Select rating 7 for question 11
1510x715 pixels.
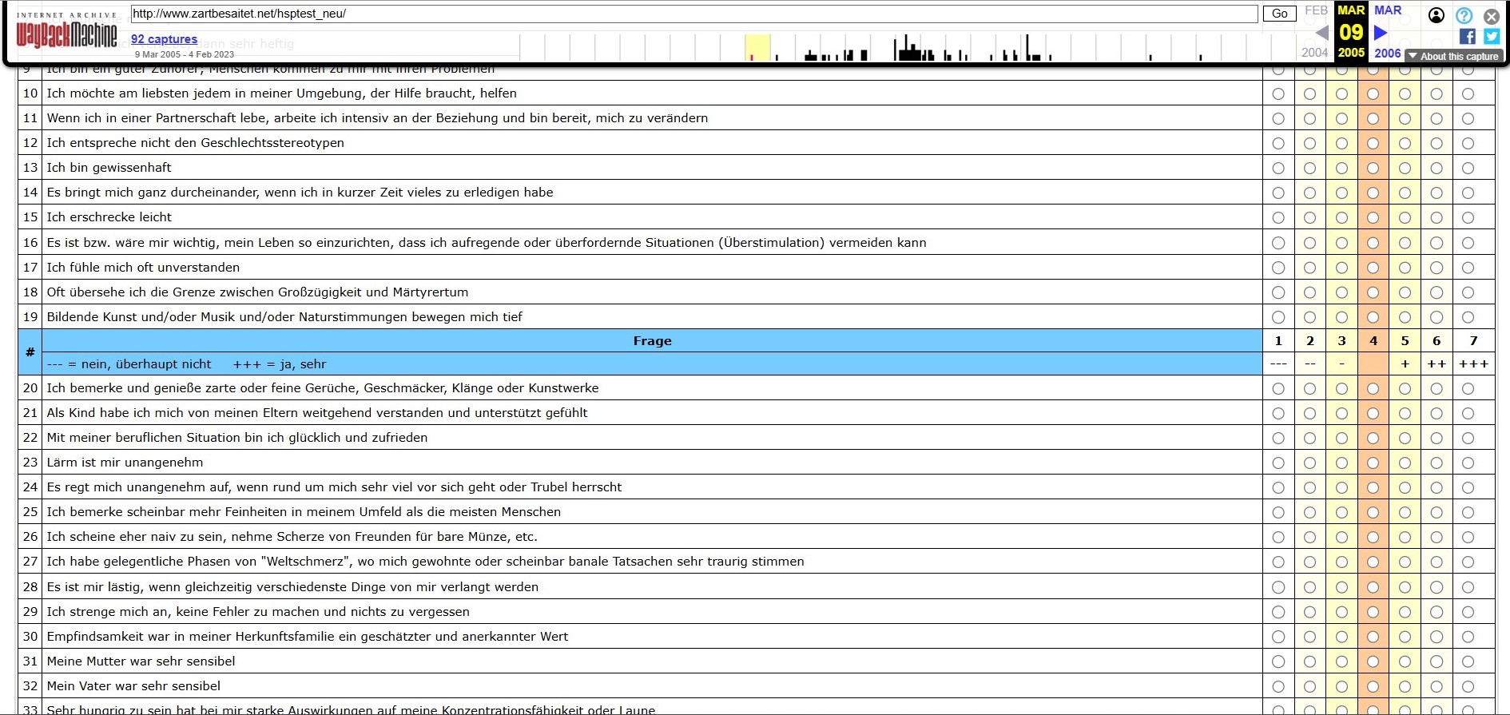1468,118
